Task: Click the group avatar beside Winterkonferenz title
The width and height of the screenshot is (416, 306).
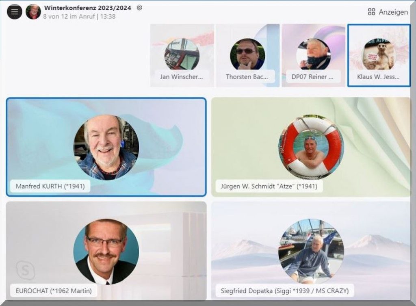Action: point(33,12)
